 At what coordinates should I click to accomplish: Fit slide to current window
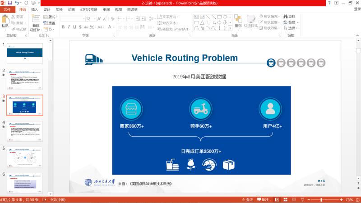click(x=358, y=199)
